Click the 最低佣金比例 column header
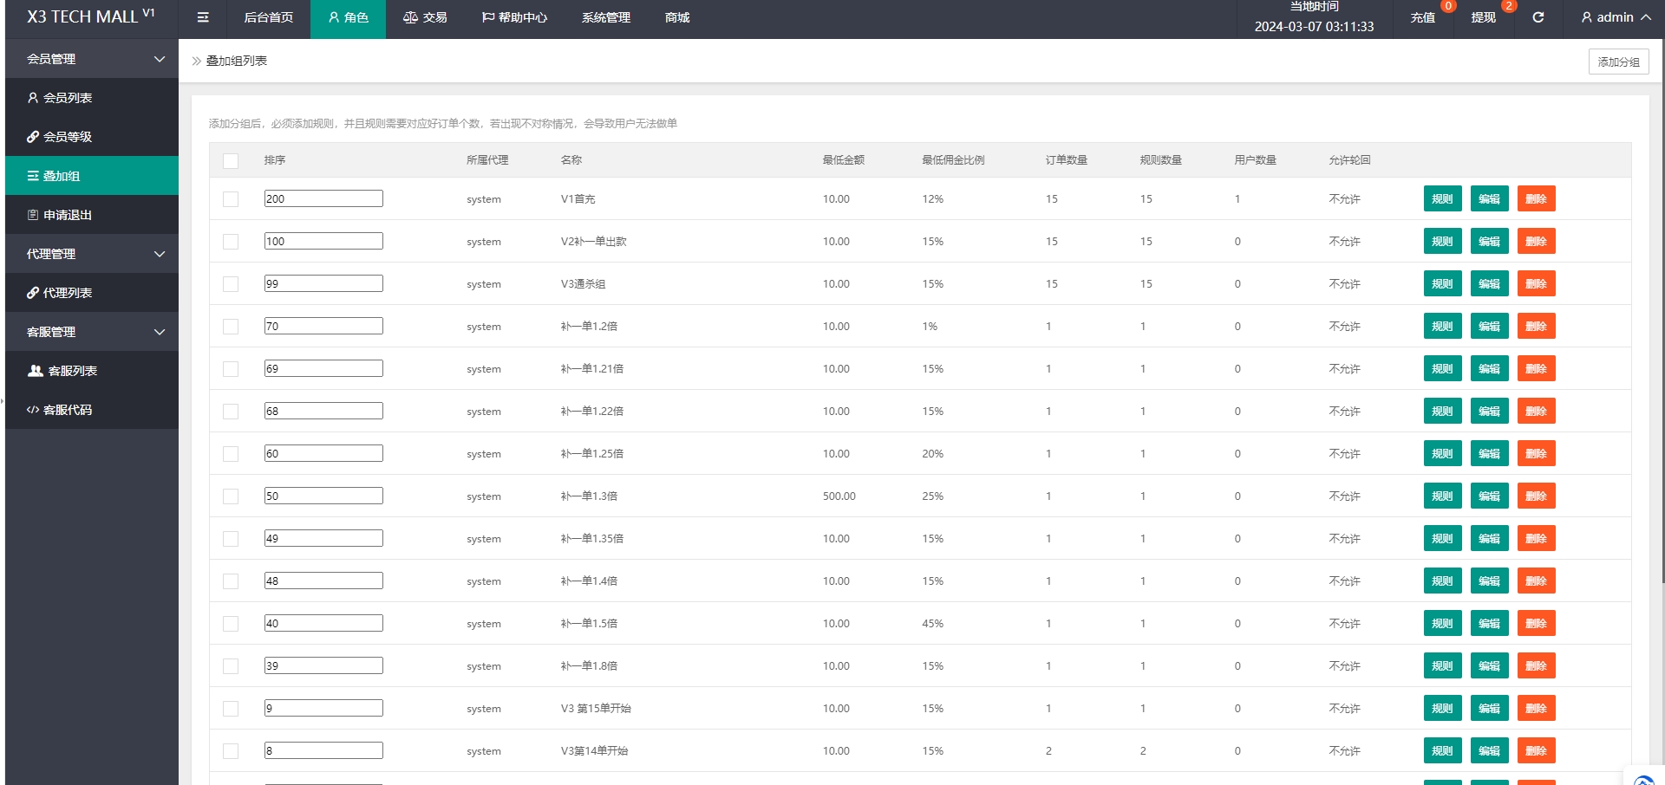The image size is (1665, 785). tap(953, 160)
